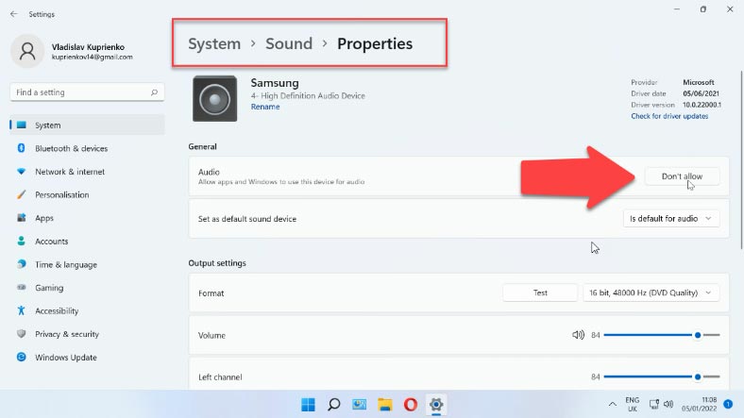Image resolution: width=744 pixels, height=418 pixels.
Task: Click the Settings gear in taskbar
Action: [x=436, y=405]
